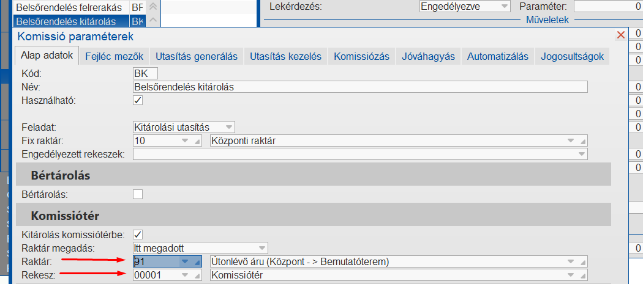The width and height of the screenshot is (643, 284).
Task: Click resize grip next to Fix raktár code
Action: 197,141
